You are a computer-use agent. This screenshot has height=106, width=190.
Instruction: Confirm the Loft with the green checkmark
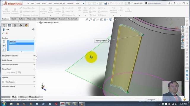pyautogui.click(x=3, y=33)
